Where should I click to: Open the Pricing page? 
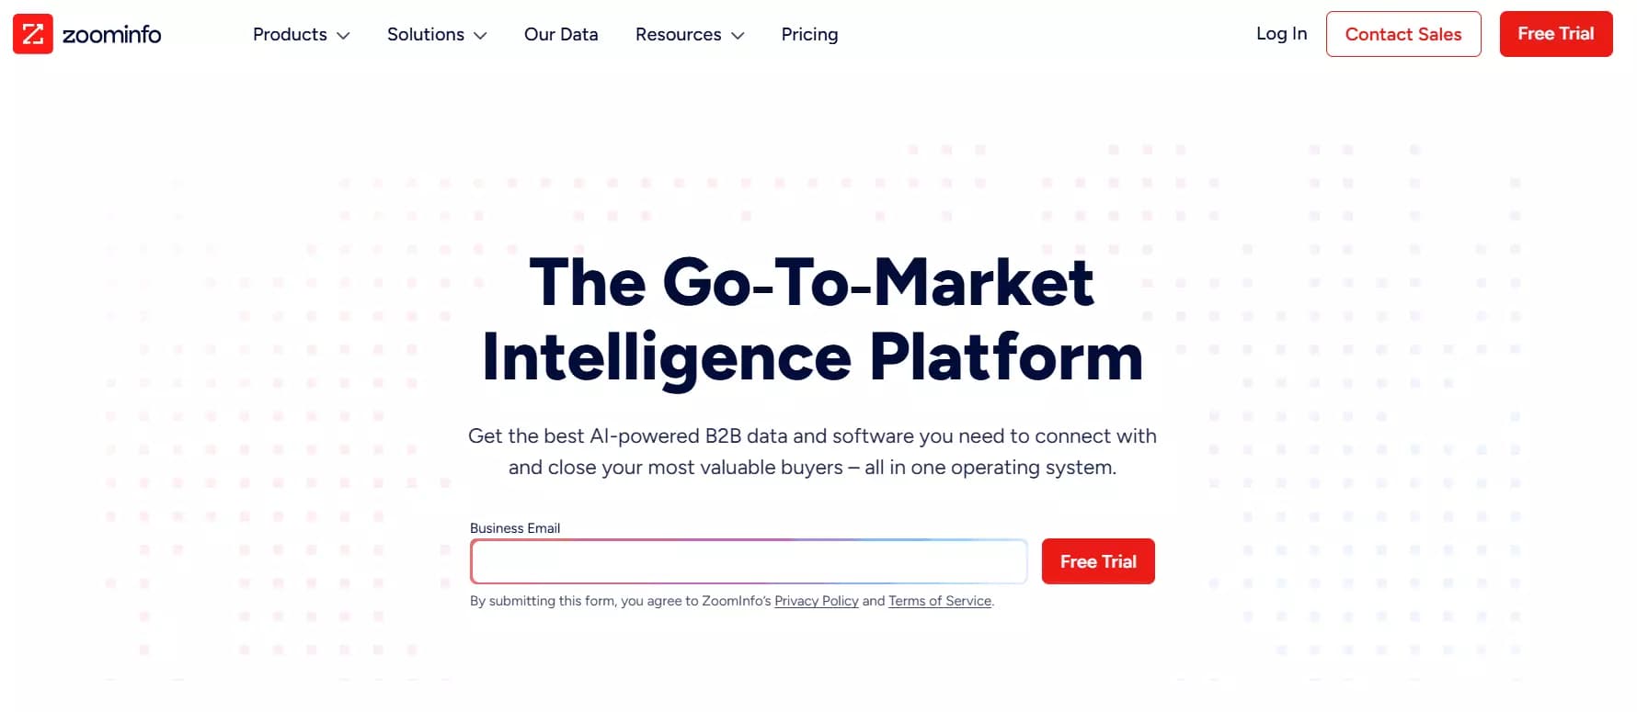click(x=809, y=34)
